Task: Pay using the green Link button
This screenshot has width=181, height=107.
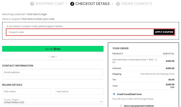Action: [53, 49]
